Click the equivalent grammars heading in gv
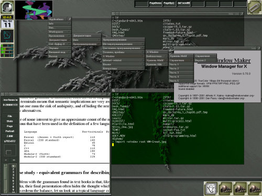The height and width of the screenshot is (196, 262). click(x=64, y=172)
